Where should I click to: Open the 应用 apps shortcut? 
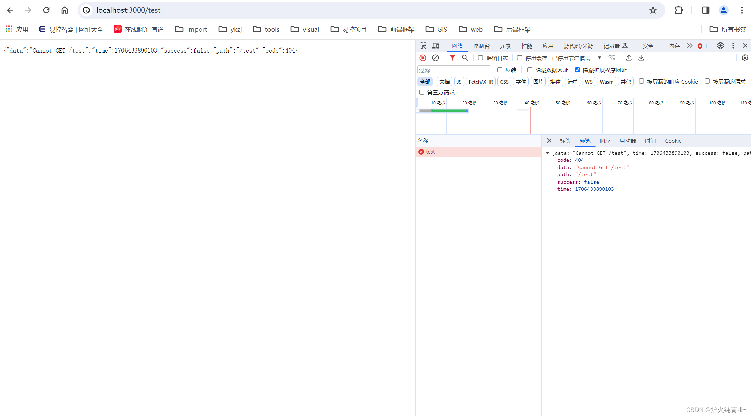[17, 29]
